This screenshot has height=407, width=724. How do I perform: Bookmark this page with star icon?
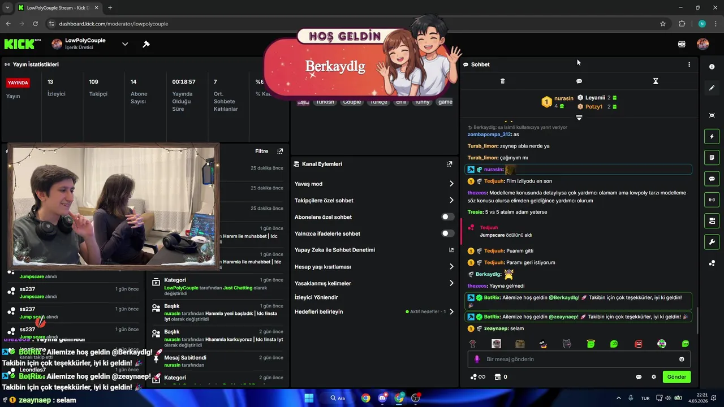click(x=663, y=24)
